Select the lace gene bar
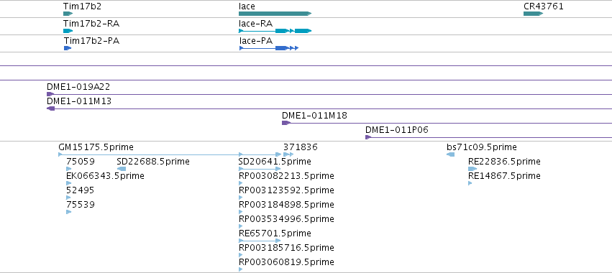Viewport: 612px width, 273px height. click(275, 14)
